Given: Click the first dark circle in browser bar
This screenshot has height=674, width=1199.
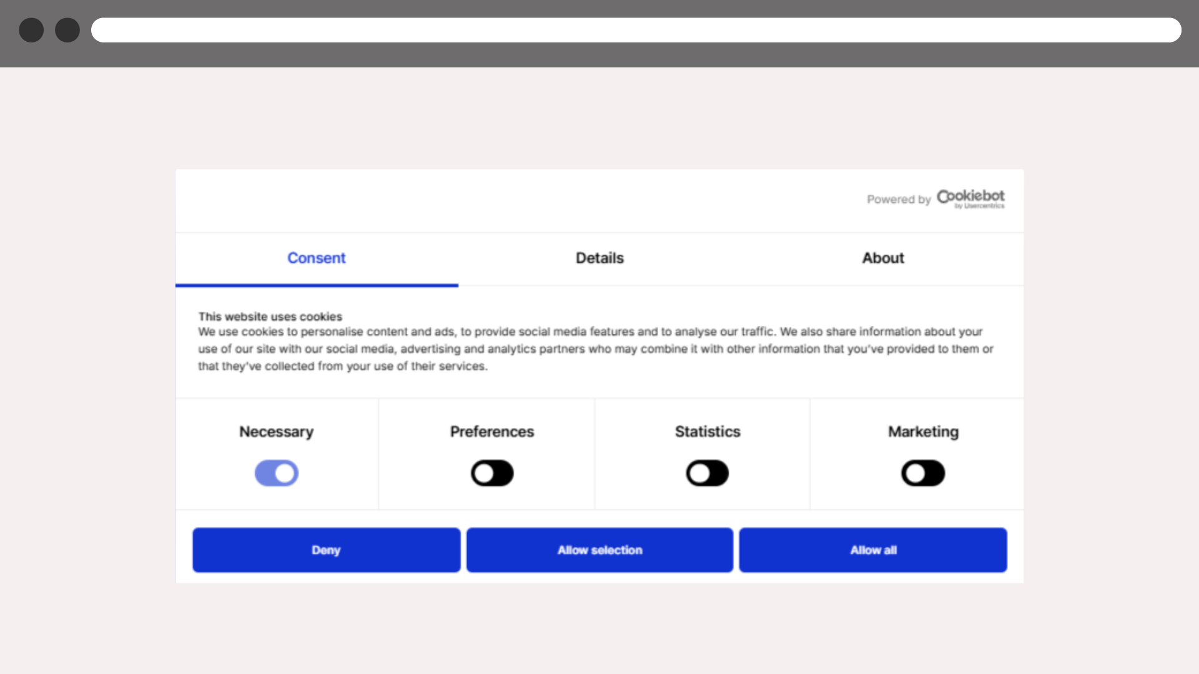Looking at the screenshot, I should 31,30.
